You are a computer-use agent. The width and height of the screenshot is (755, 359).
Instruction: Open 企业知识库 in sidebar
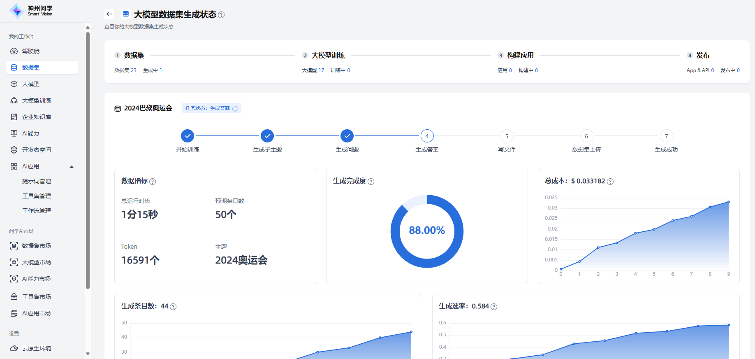[x=42, y=117]
